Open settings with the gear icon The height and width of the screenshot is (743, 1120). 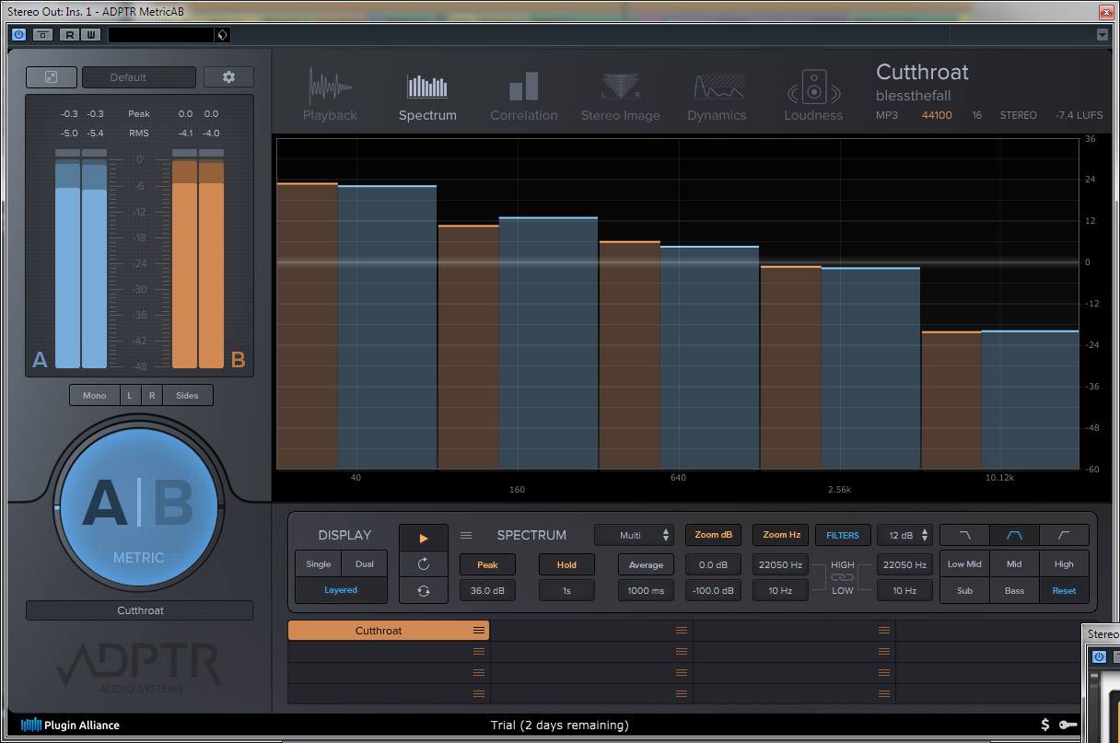pyautogui.click(x=228, y=77)
